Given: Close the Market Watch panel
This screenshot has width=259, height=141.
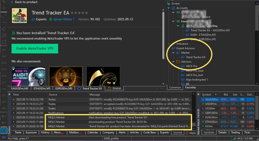Looking at the screenshot, I should click(198, 94).
